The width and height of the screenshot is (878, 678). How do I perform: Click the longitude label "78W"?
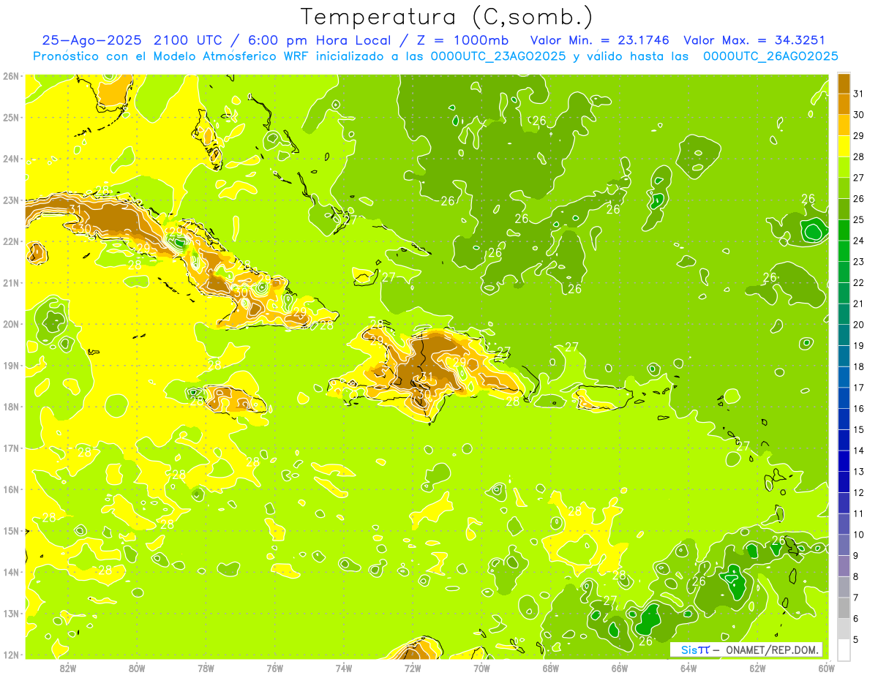click(x=206, y=668)
